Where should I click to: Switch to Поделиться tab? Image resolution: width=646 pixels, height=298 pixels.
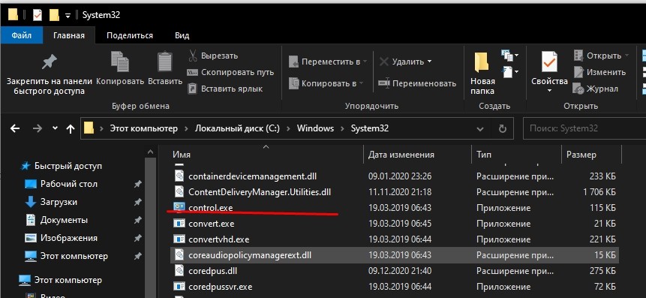pos(130,35)
